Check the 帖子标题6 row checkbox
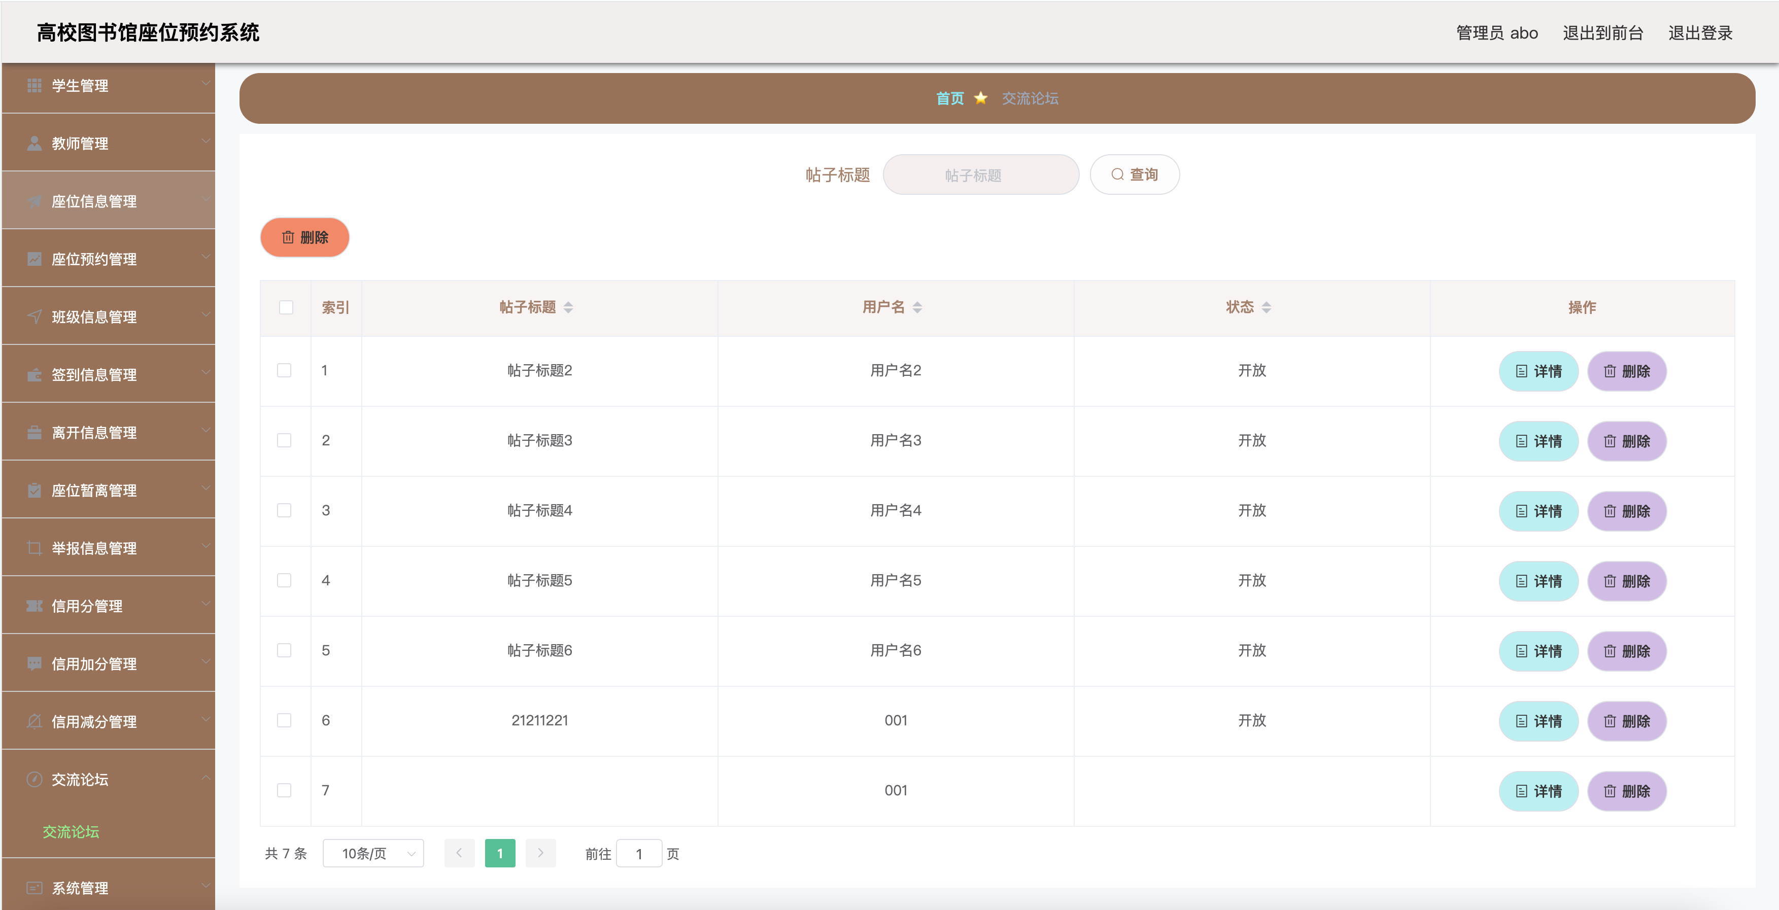The width and height of the screenshot is (1779, 910). (x=284, y=650)
